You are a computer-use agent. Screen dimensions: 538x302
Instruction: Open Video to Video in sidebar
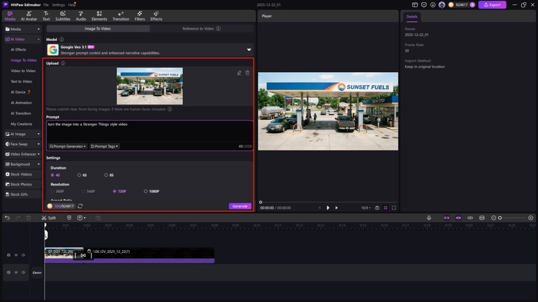coord(23,71)
